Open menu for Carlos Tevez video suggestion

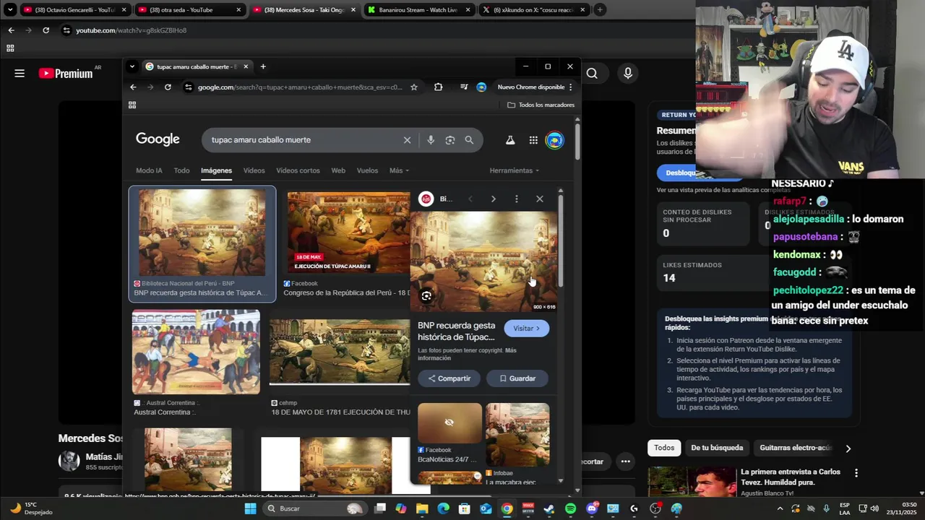856,473
